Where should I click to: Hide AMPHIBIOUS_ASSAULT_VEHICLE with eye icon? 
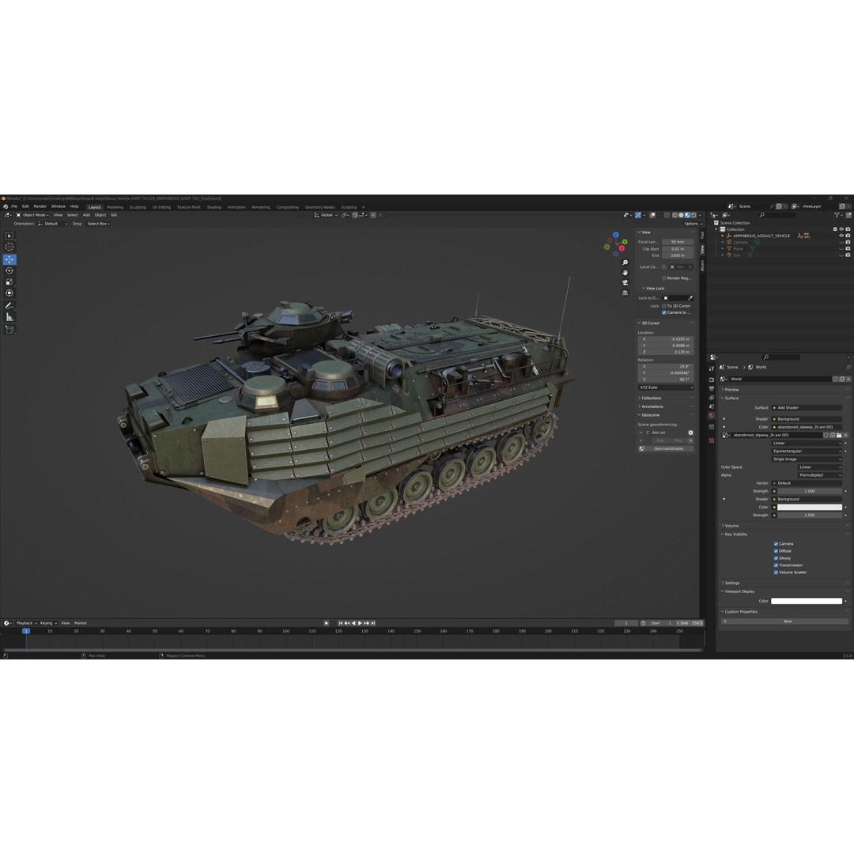pyautogui.click(x=841, y=236)
